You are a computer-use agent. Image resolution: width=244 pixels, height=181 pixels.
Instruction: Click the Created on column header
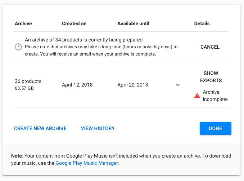point(74,23)
